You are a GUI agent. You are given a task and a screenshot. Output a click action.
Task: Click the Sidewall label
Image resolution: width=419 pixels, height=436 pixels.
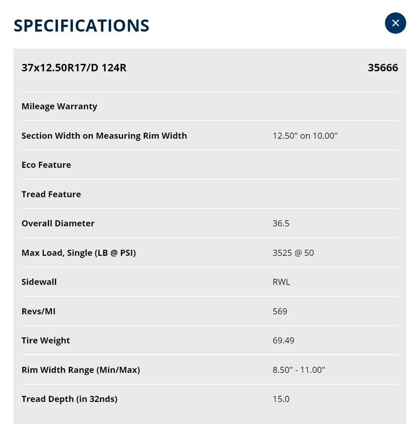click(39, 282)
